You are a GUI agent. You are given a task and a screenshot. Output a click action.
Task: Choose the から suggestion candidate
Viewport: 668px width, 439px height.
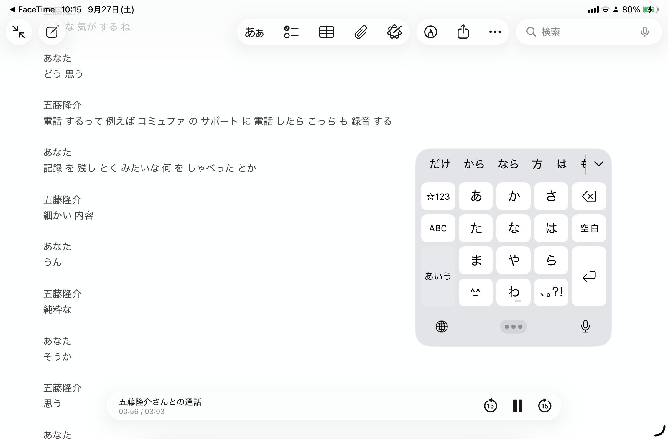click(474, 164)
